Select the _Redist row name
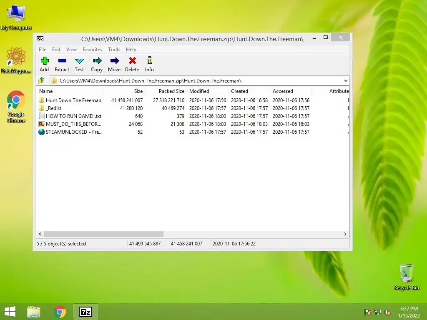 click(54, 108)
